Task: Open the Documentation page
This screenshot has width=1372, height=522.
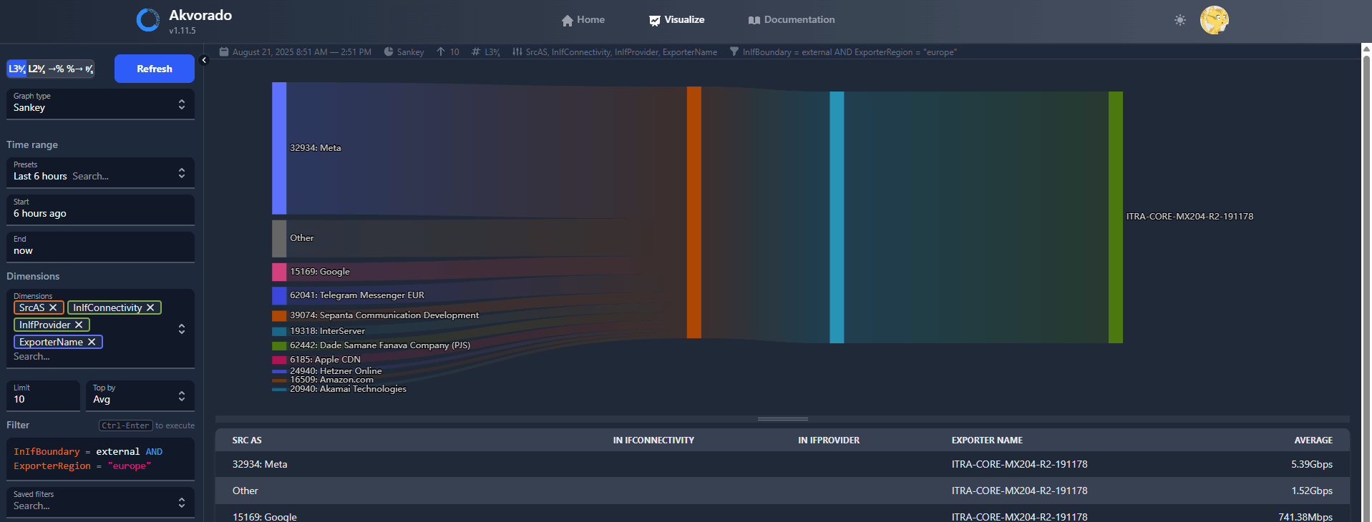Action: [791, 20]
